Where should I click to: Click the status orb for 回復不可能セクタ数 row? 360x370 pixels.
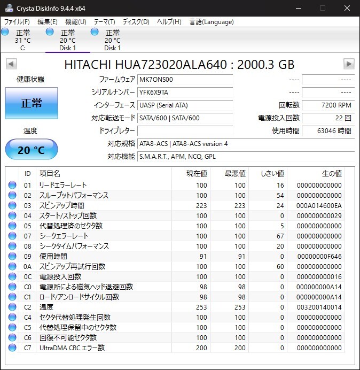pos(12,337)
